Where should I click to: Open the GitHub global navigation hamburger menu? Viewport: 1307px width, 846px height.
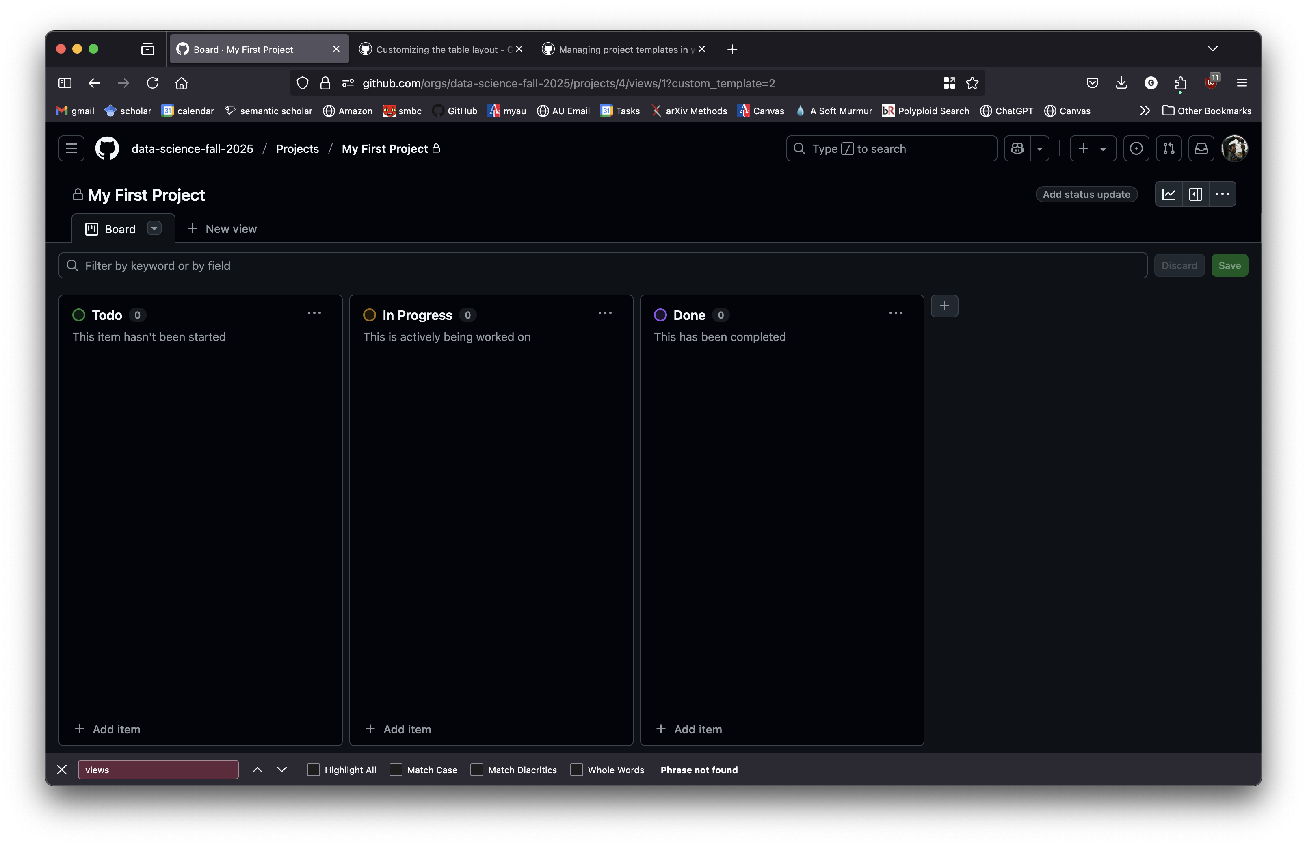coord(71,148)
